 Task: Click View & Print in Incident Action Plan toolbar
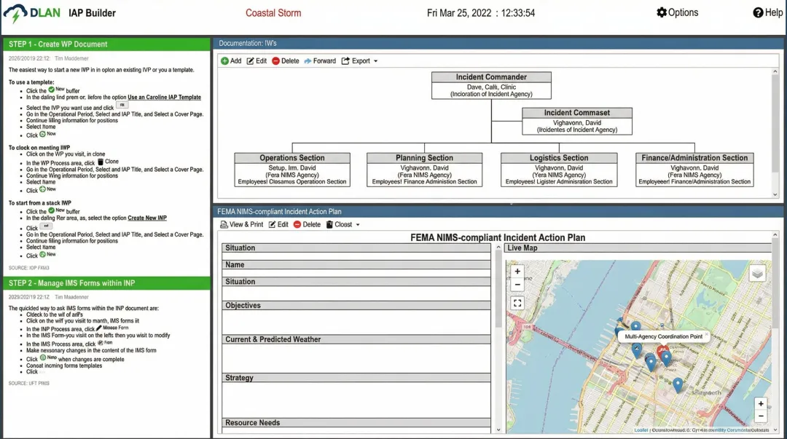(241, 225)
